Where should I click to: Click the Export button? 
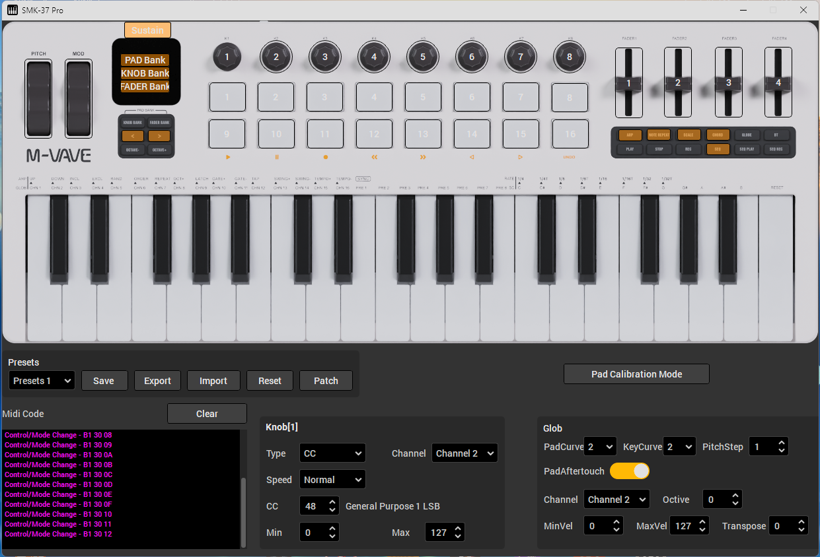click(157, 381)
